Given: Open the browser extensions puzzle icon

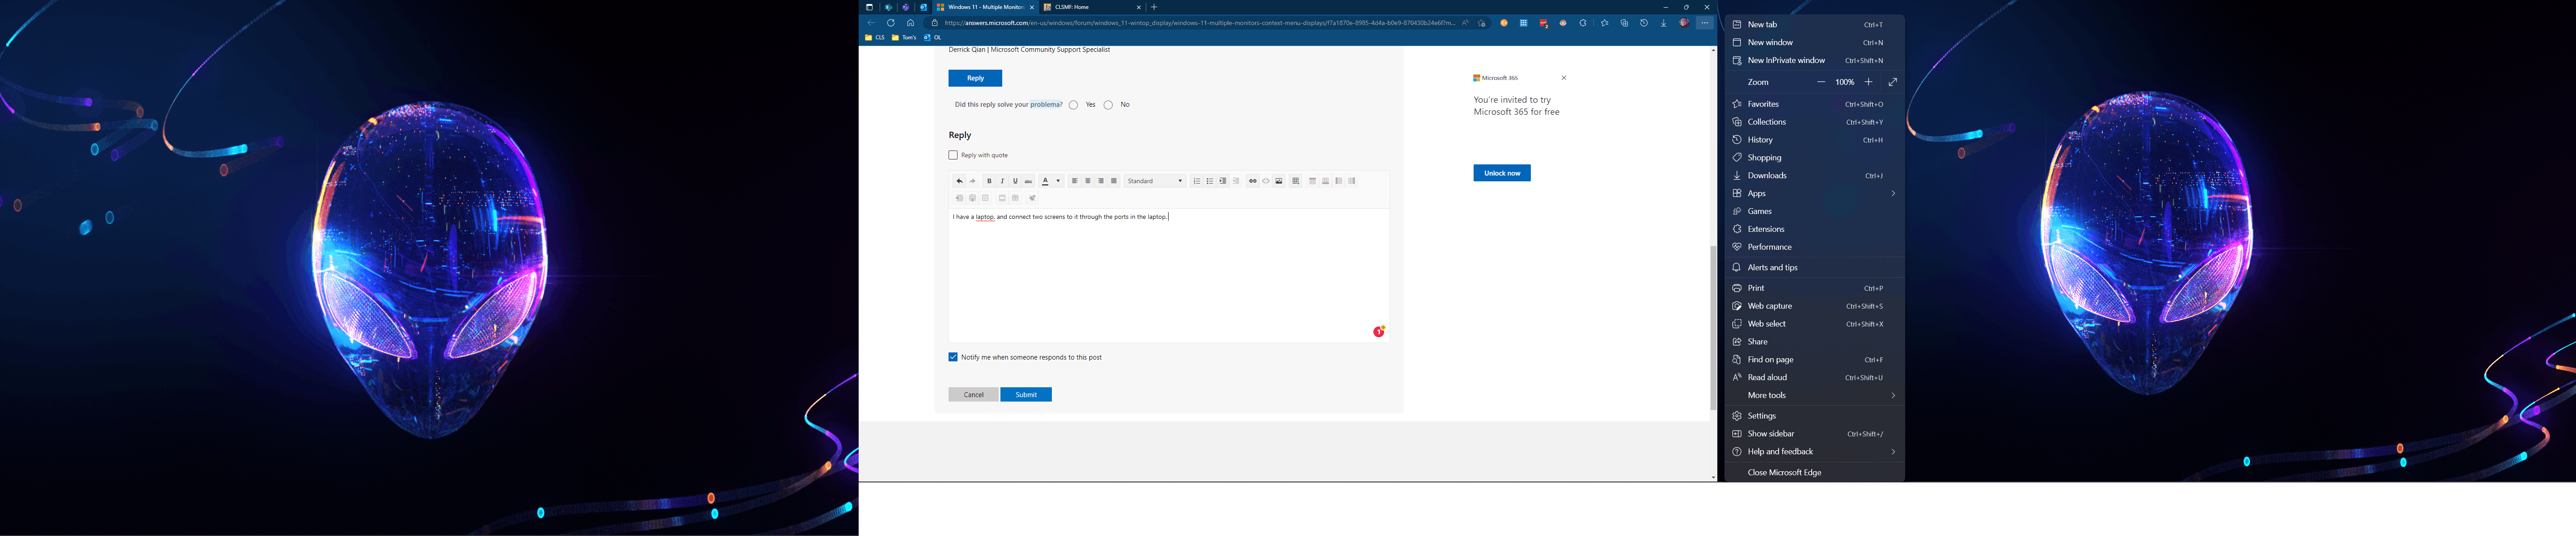Looking at the screenshot, I should pos(1583,23).
